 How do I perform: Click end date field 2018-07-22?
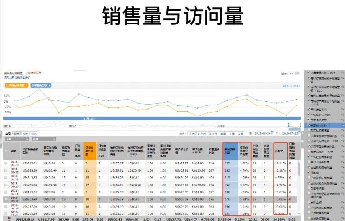[289, 133]
